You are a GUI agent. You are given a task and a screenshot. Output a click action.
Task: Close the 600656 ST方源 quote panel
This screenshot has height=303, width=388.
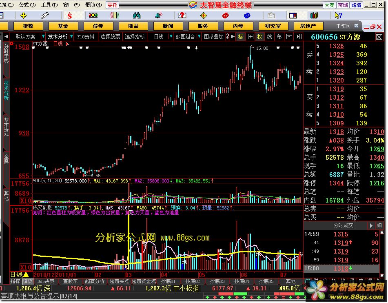point(379,37)
